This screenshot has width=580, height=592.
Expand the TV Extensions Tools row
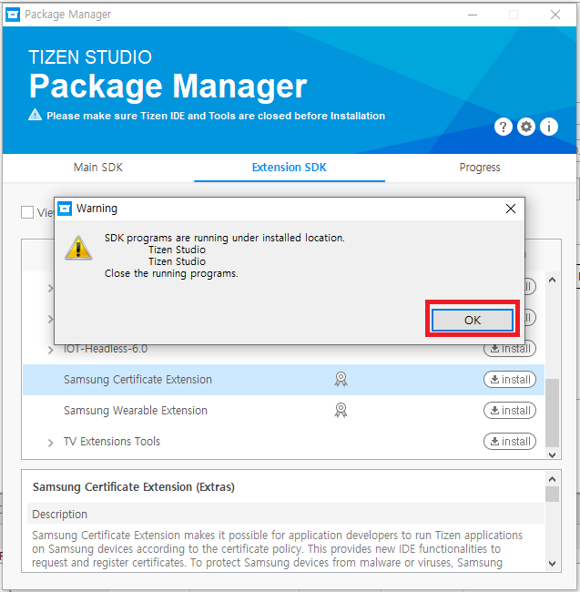click(x=51, y=443)
